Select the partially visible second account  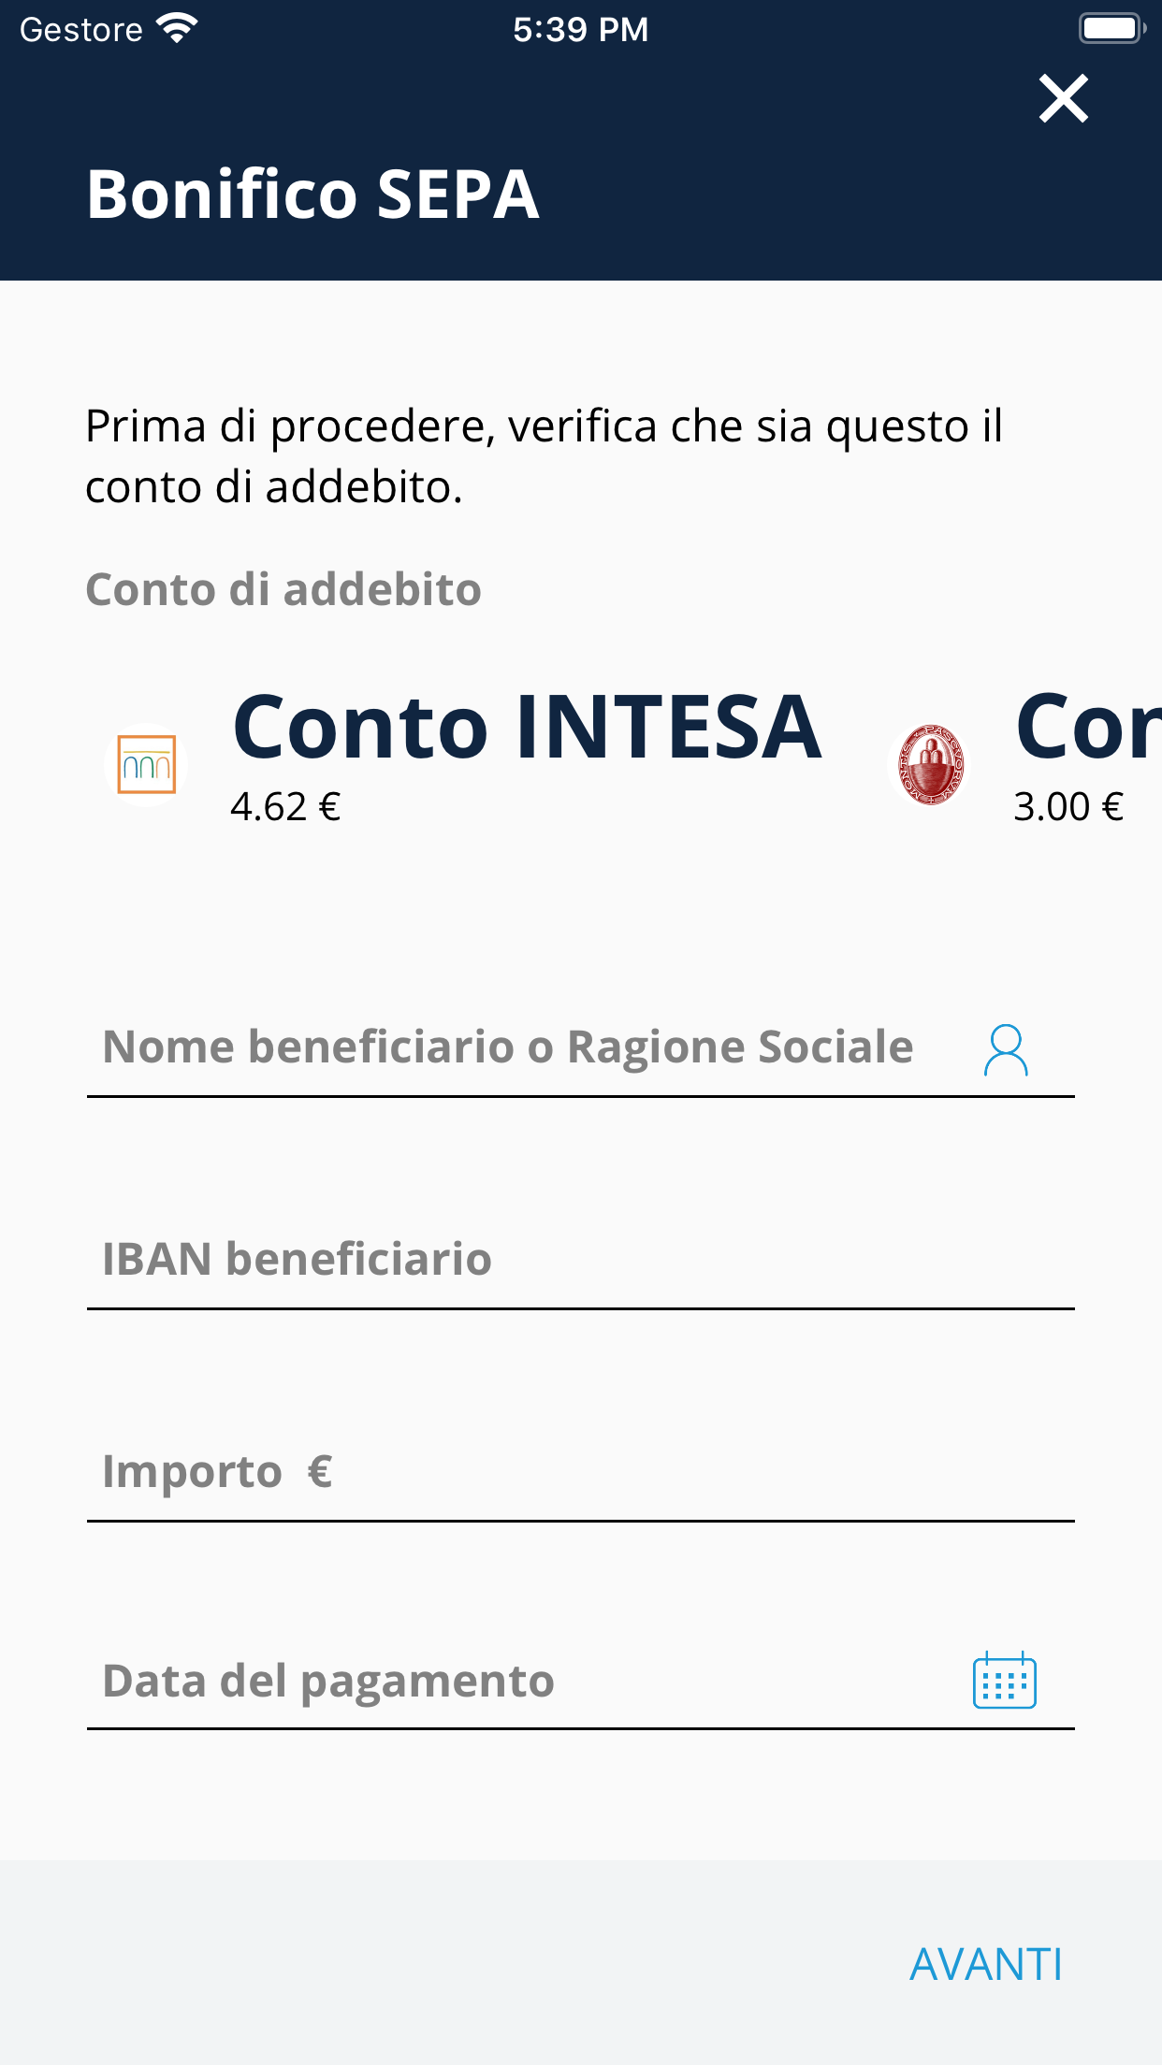pyautogui.click(x=1087, y=728)
